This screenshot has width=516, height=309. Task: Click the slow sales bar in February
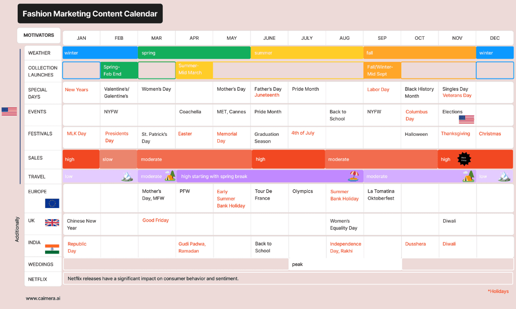coord(118,159)
